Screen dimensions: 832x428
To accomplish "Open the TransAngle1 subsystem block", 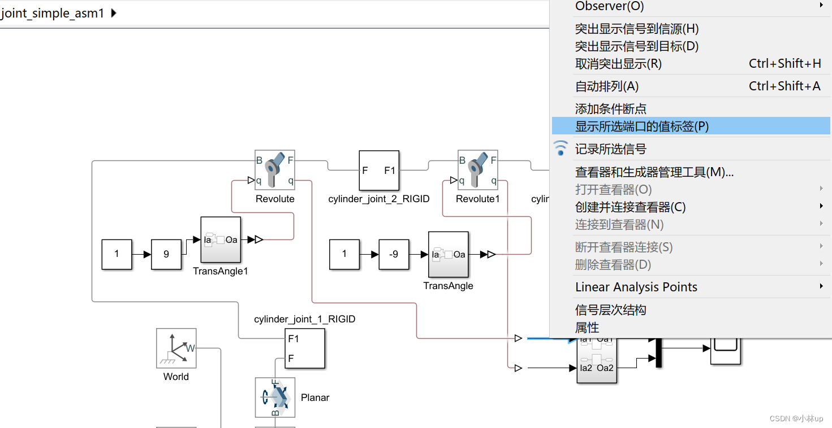I will click(x=221, y=240).
